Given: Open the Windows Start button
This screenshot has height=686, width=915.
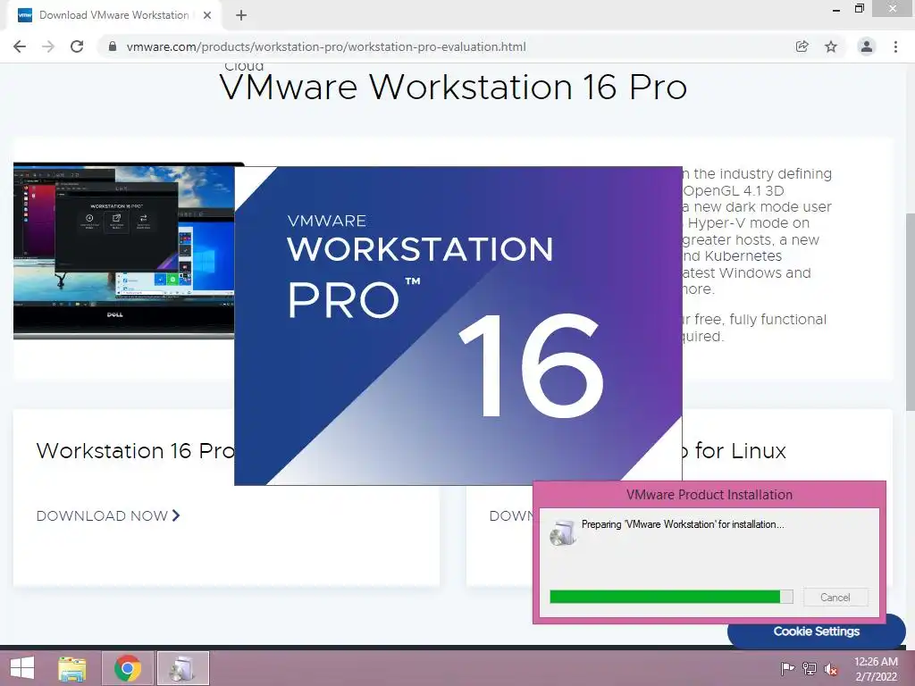Looking at the screenshot, I should (22, 668).
